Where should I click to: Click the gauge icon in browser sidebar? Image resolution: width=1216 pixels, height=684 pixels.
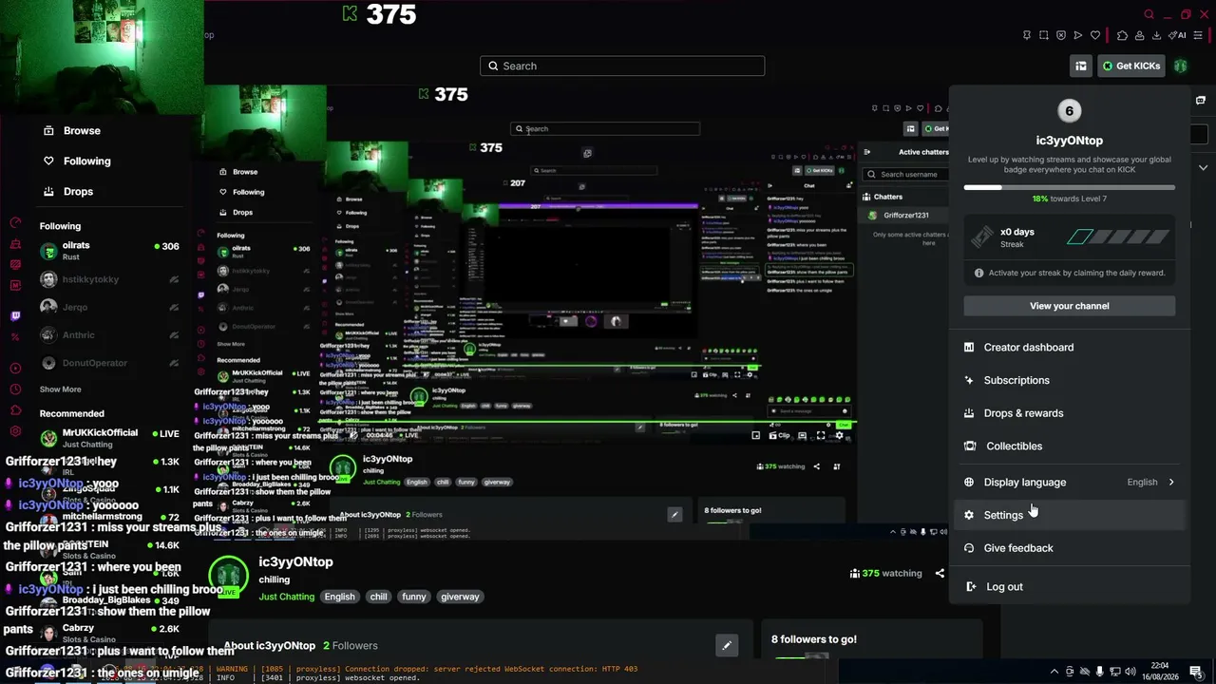[15, 222]
